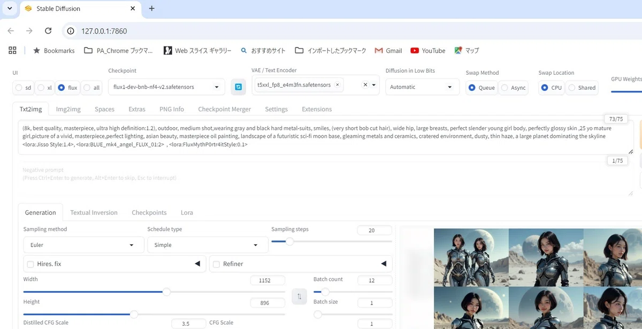Viewport: 642px width, 329px height.
Task: Enable the Refiner checkbox
Action: (x=216, y=264)
